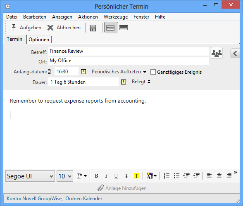Open the start time clock picker

(x=83, y=72)
